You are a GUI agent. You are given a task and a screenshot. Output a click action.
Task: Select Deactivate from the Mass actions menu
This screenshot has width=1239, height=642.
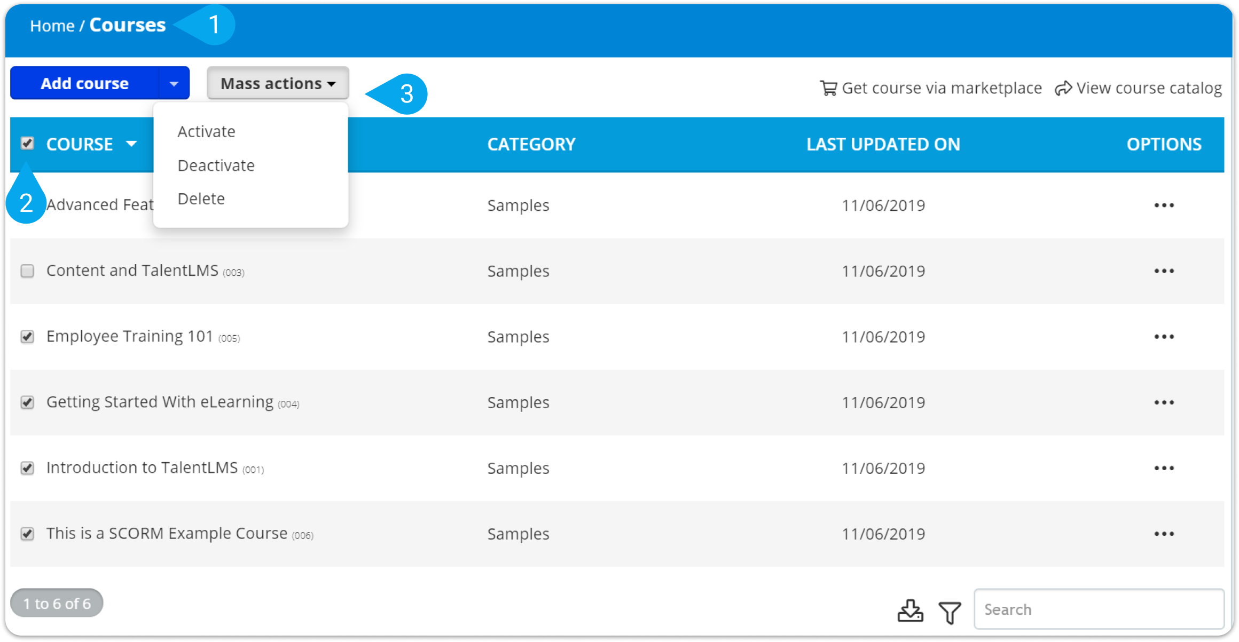point(216,166)
